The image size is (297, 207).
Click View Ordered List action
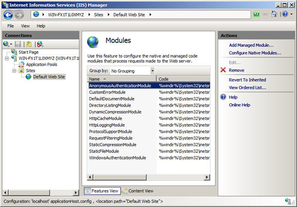247,88
